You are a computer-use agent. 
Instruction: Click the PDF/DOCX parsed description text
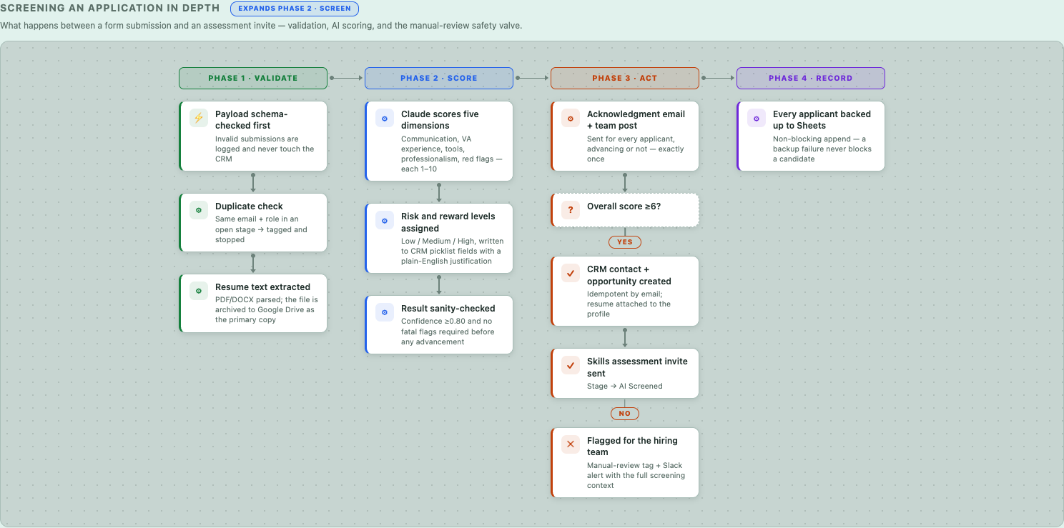click(267, 309)
